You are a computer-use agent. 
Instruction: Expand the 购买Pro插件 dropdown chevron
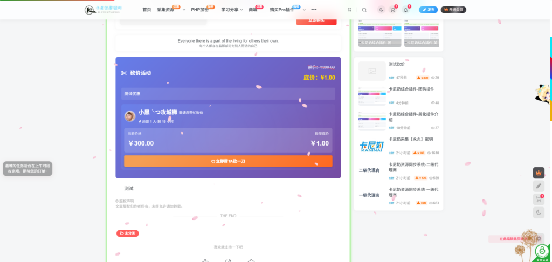[x=304, y=10]
